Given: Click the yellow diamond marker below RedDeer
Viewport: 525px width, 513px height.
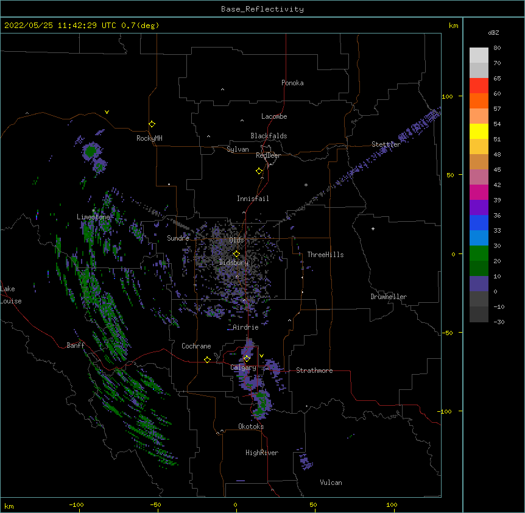Looking at the screenshot, I should (259, 171).
